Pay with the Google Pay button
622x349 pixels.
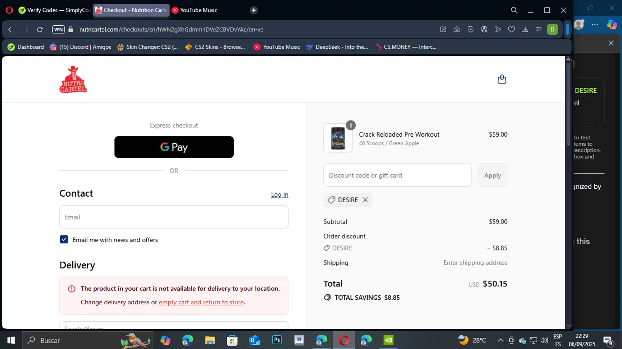pos(174,147)
